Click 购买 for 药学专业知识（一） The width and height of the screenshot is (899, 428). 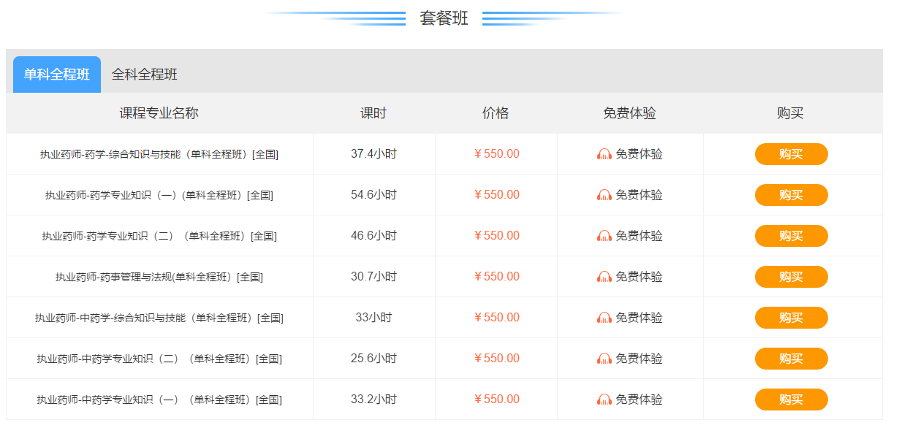791,195
